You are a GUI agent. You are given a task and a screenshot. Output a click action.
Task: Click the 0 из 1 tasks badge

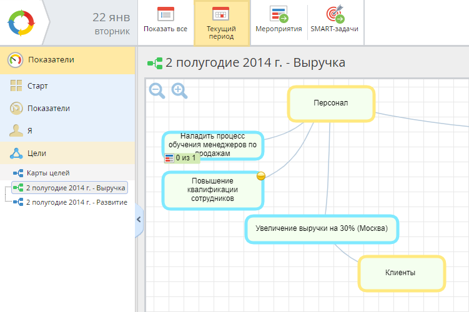(x=180, y=158)
